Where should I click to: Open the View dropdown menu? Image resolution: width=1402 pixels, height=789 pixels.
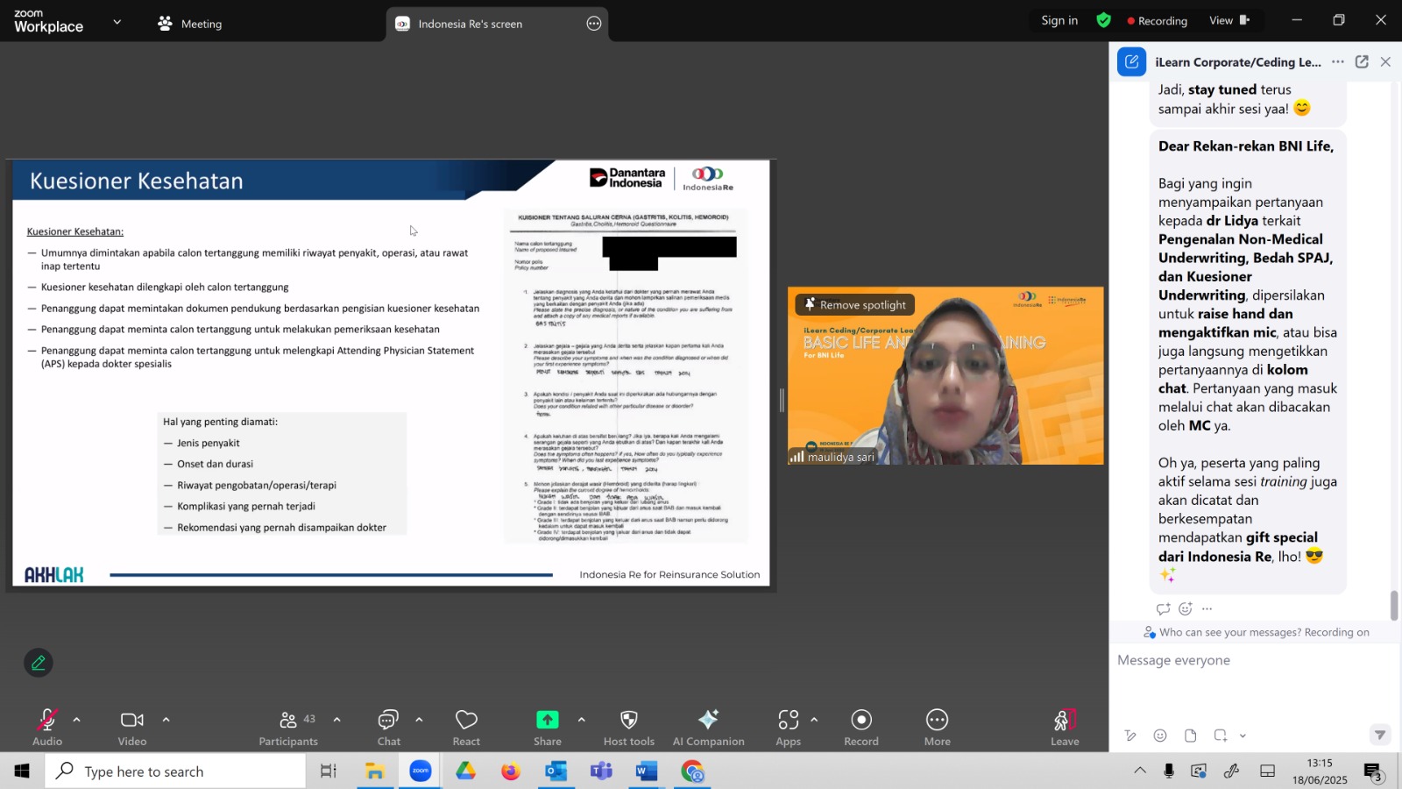click(1229, 20)
